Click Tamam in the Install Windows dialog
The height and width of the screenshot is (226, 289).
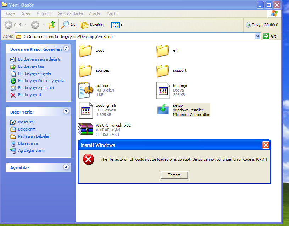[x=174, y=175]
